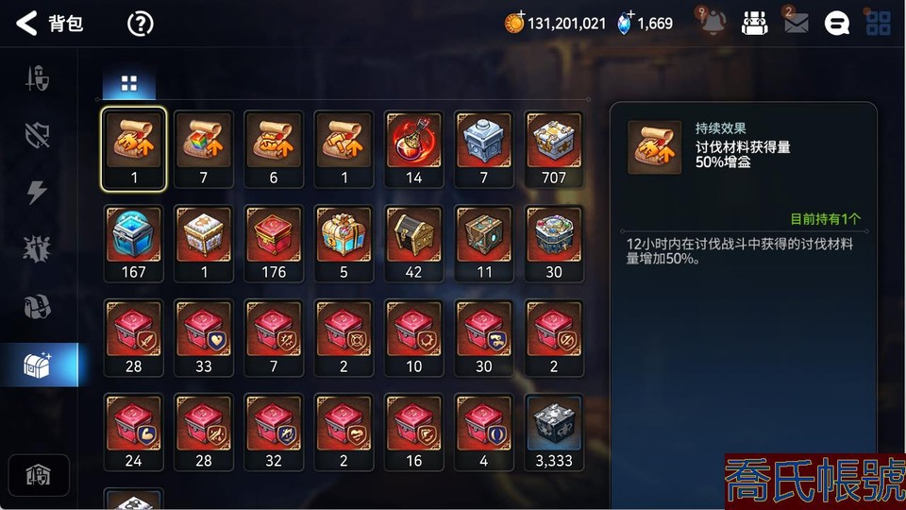This screenshot has width=906, height=510.
Task: Add gold via the coin plus icon
Action: (x=513, y=23)
